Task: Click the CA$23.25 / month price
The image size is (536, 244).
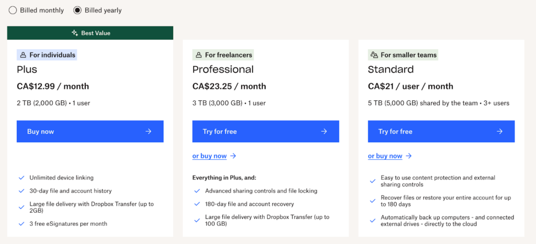Action: (229, 86)
